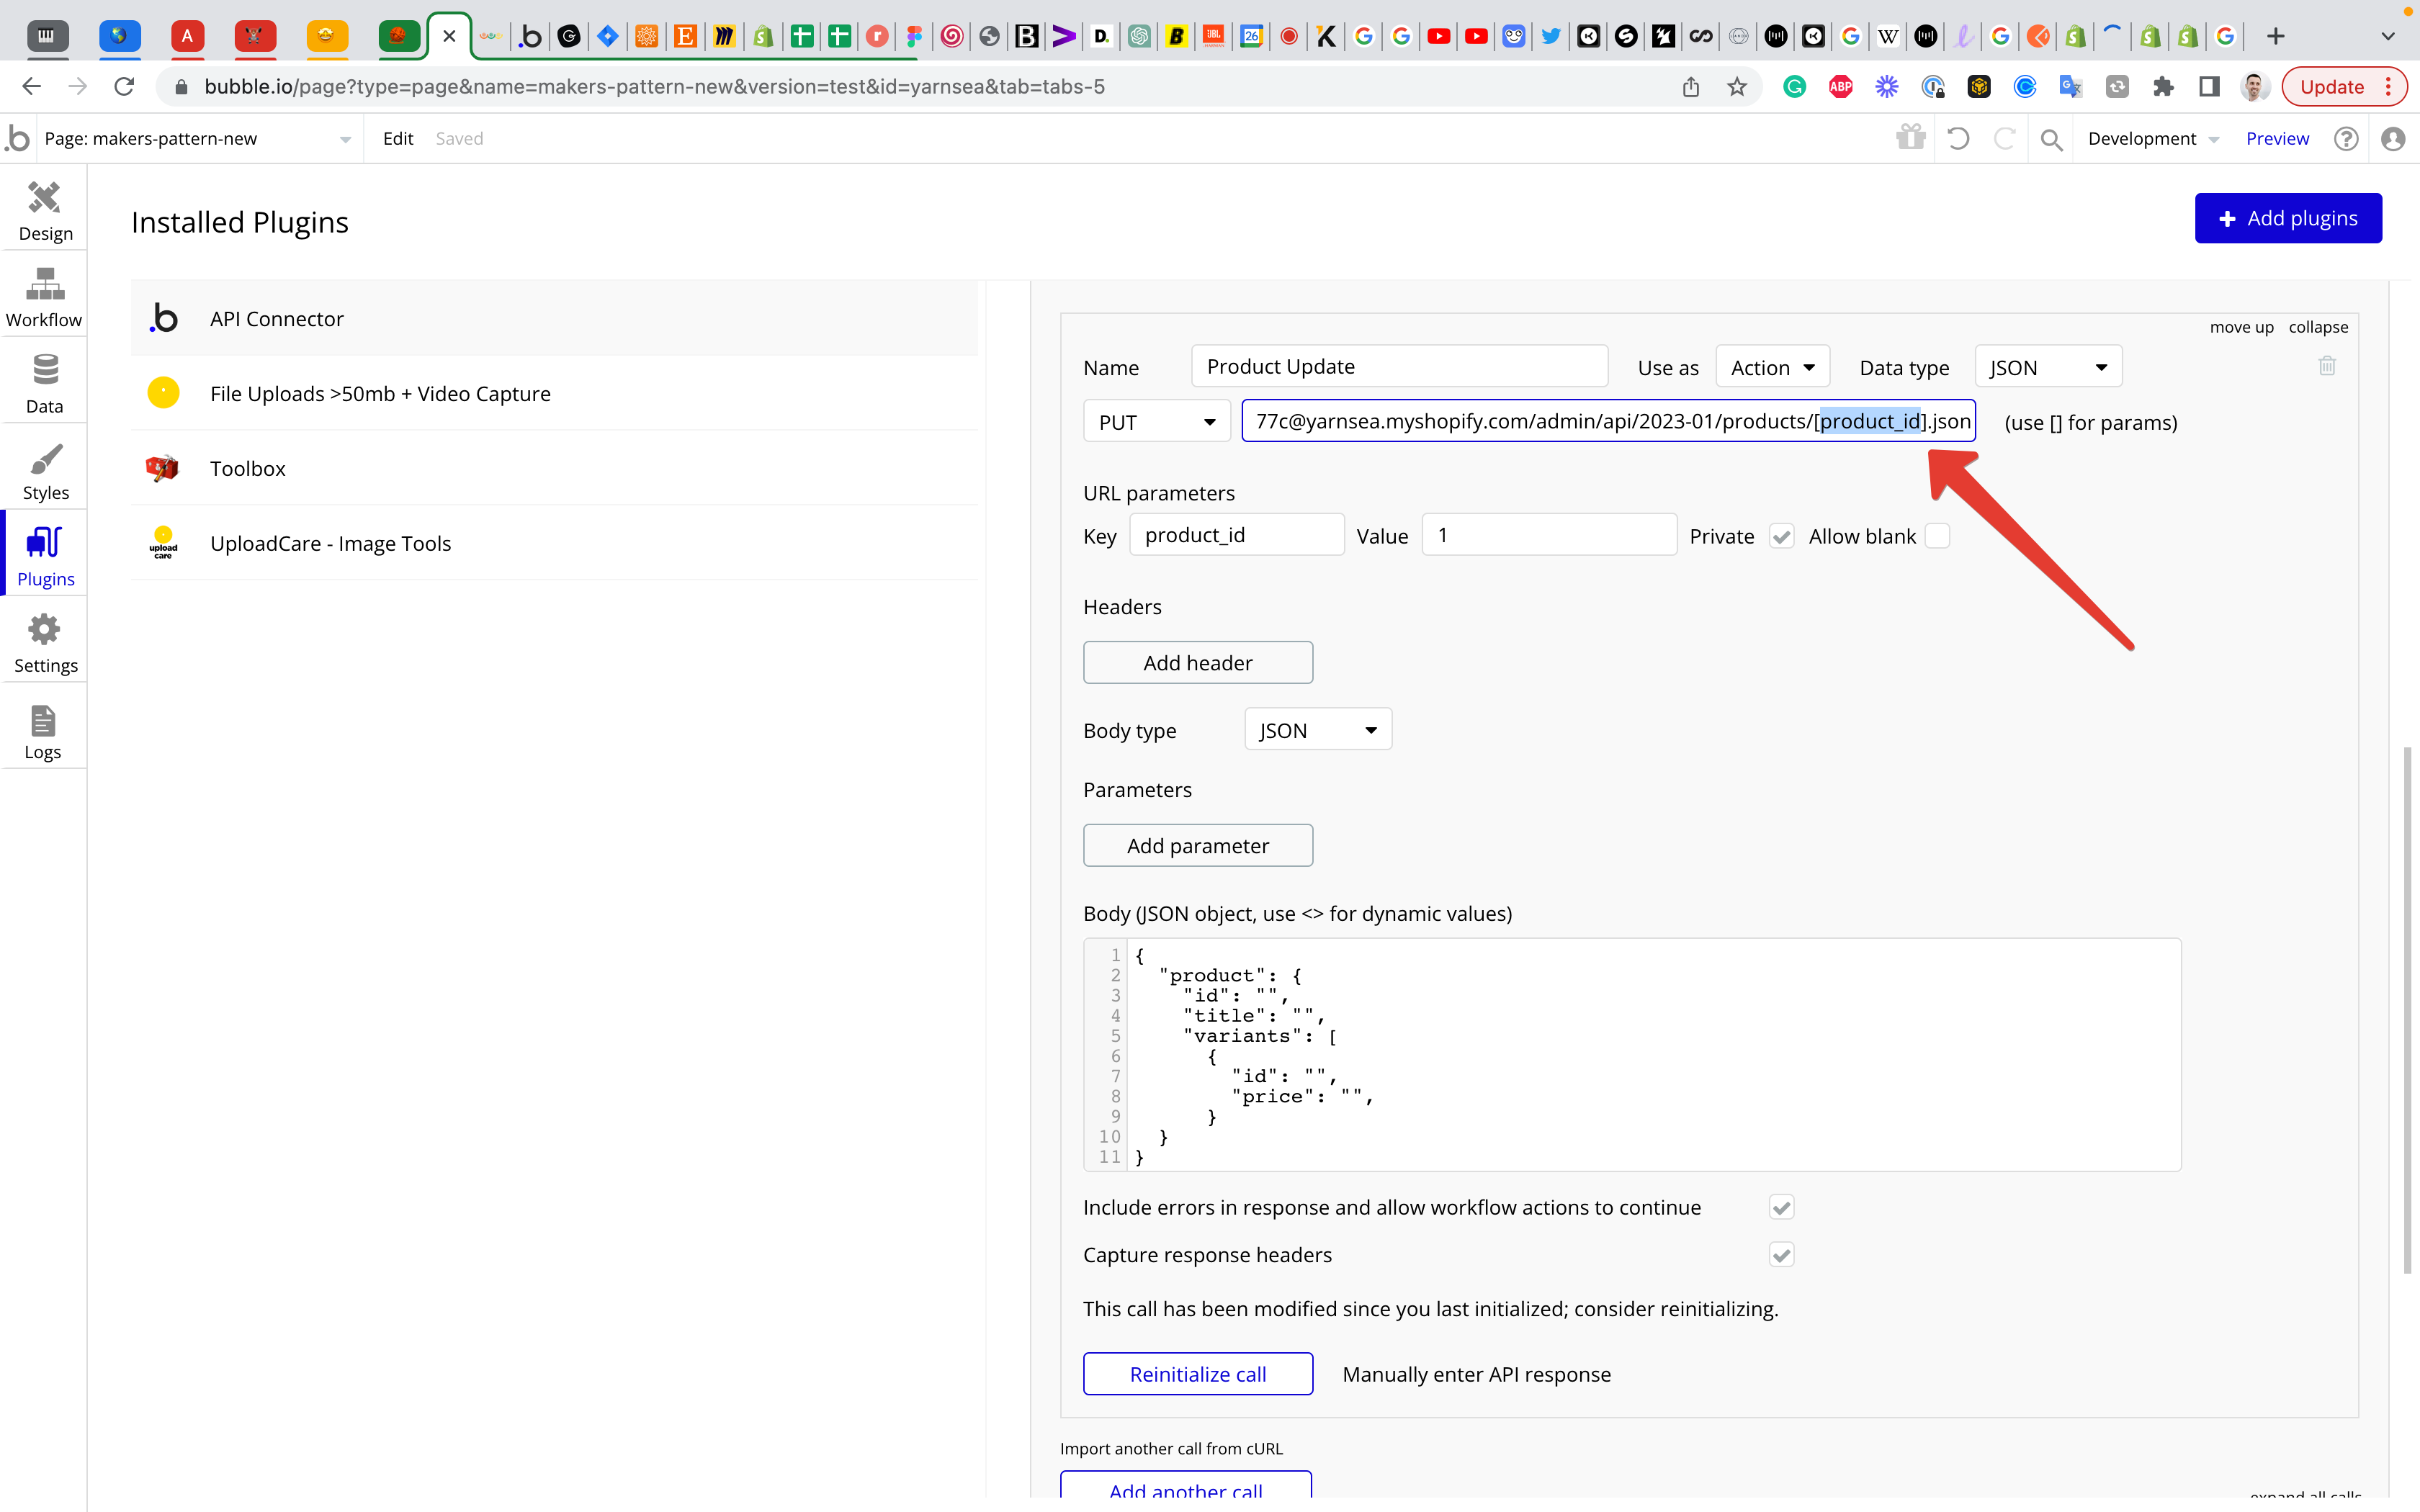Open the Body type JSON dropdown

point(1317,730)
